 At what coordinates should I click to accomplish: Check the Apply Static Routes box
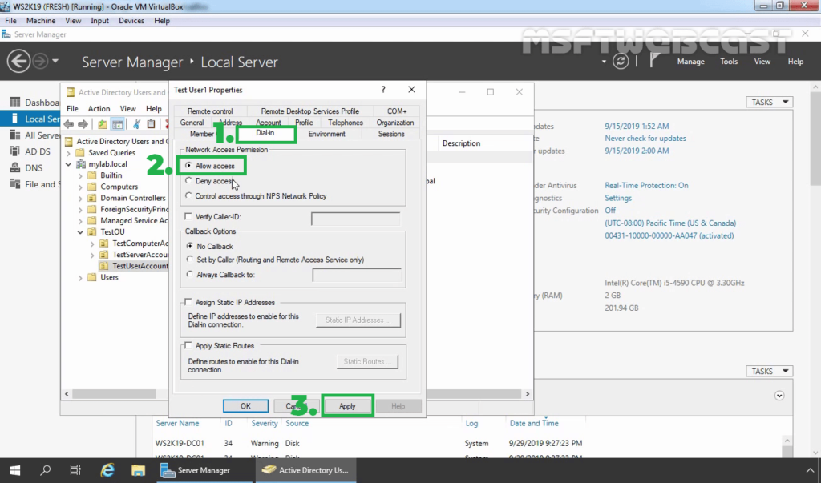188,345
